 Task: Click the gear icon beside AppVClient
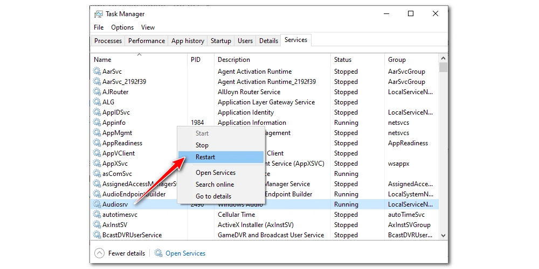coord(97,153)
